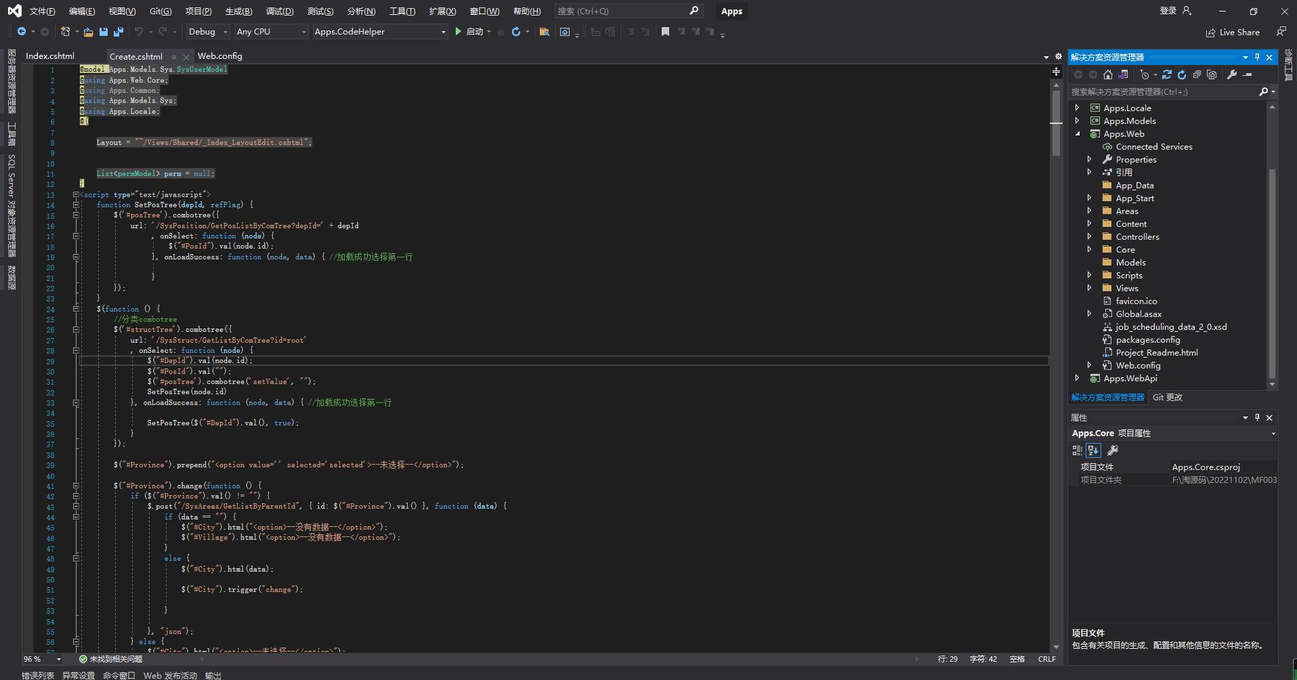Collapse all nodes in Solution Explorer
Viewport: 1297px width, 680px height.
(x=1197, y=75)
